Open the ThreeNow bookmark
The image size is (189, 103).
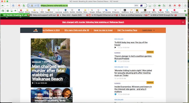pyautogui.click(x=175, y=11)
